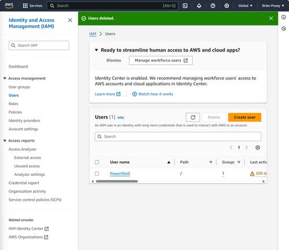Click the warning icon in PowerShell row
Viewport: 289px width, 250px height.
tap(252, 174)
